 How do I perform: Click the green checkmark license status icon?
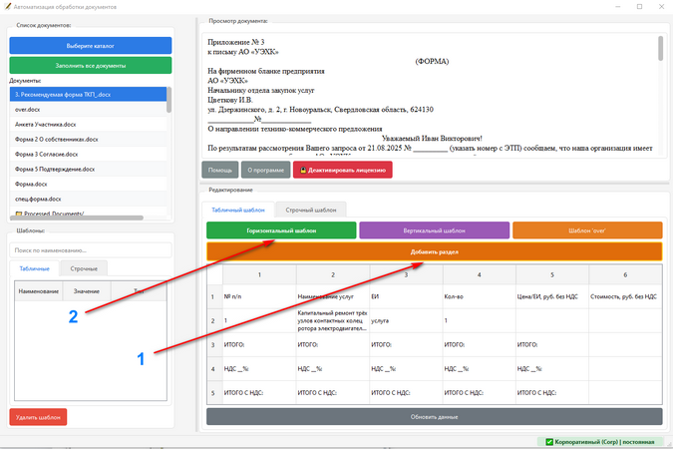[549, 442]
